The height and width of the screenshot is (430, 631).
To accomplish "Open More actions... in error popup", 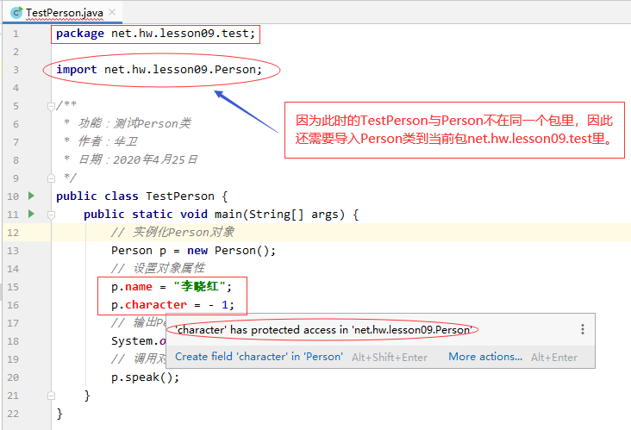I will tap(485, 357).
